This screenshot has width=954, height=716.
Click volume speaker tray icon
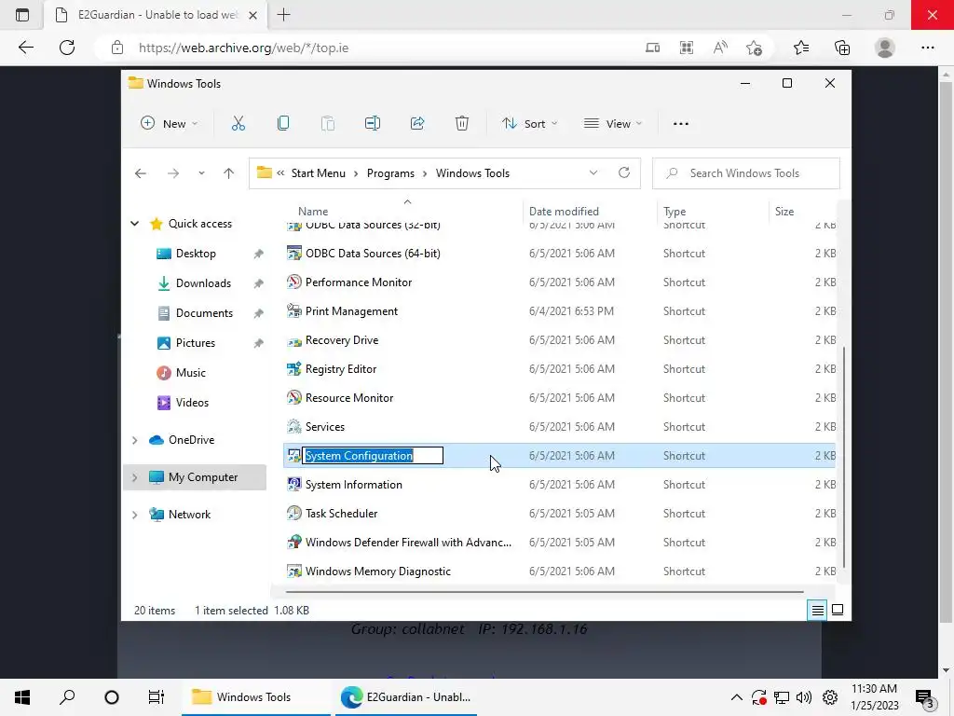[804, 697]
